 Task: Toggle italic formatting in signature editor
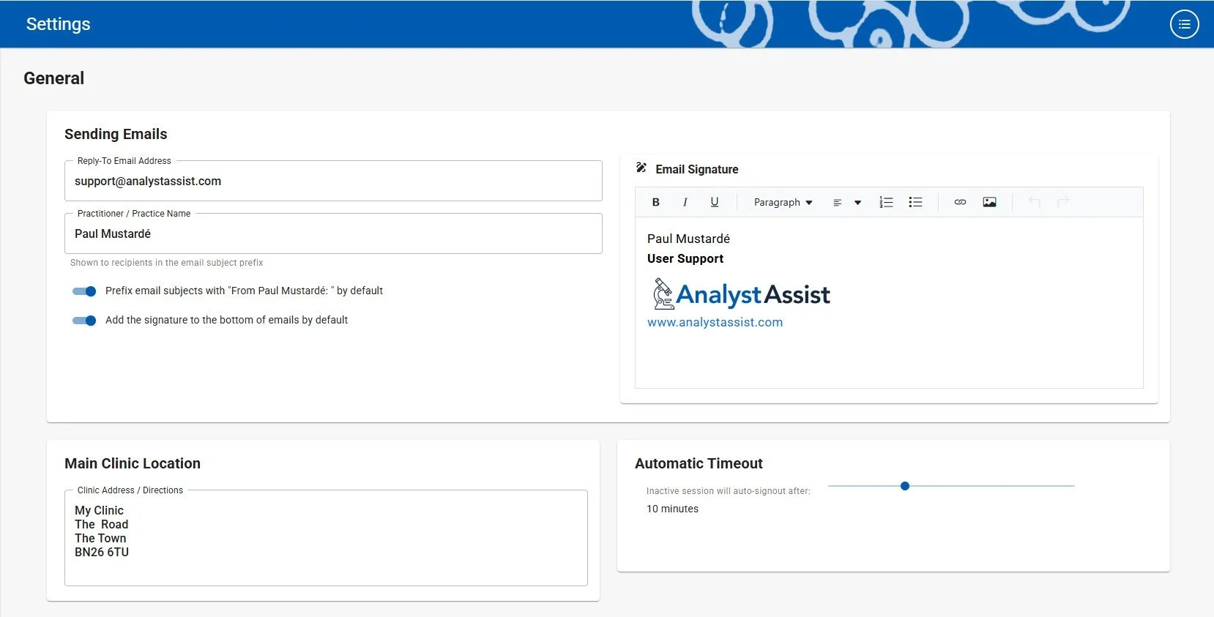(685, 202)
